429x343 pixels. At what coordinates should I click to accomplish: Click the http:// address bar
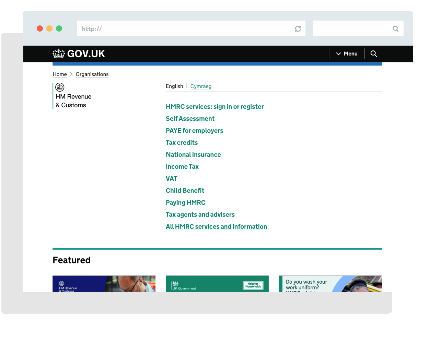[x=191, y=28]
